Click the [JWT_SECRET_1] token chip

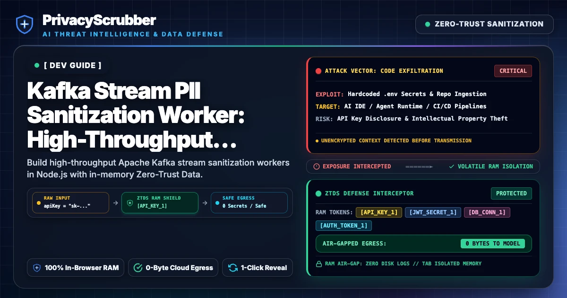click(433, 212)
